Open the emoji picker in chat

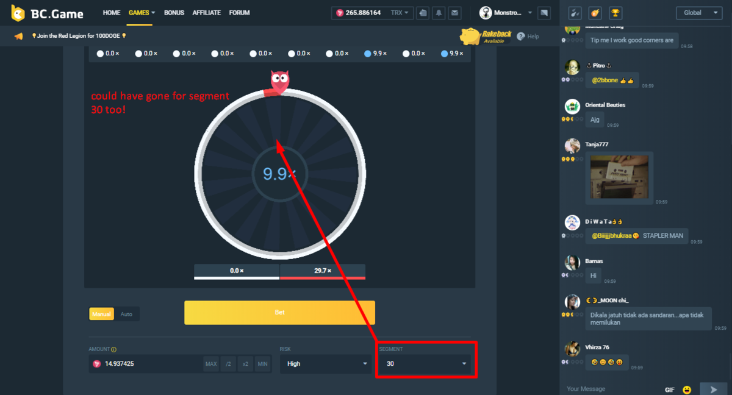pos(687,389)
